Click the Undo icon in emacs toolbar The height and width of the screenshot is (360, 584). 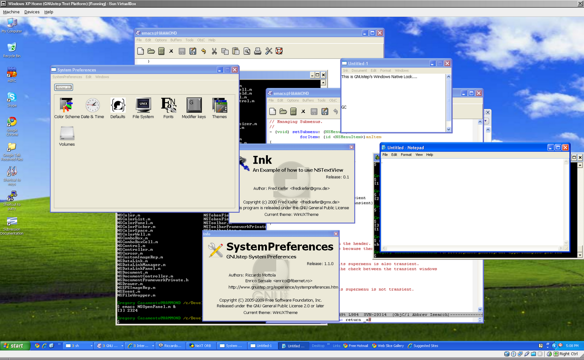click(203, 51)
